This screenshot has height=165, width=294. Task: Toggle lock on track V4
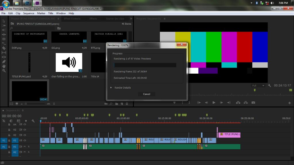[9, 124]
